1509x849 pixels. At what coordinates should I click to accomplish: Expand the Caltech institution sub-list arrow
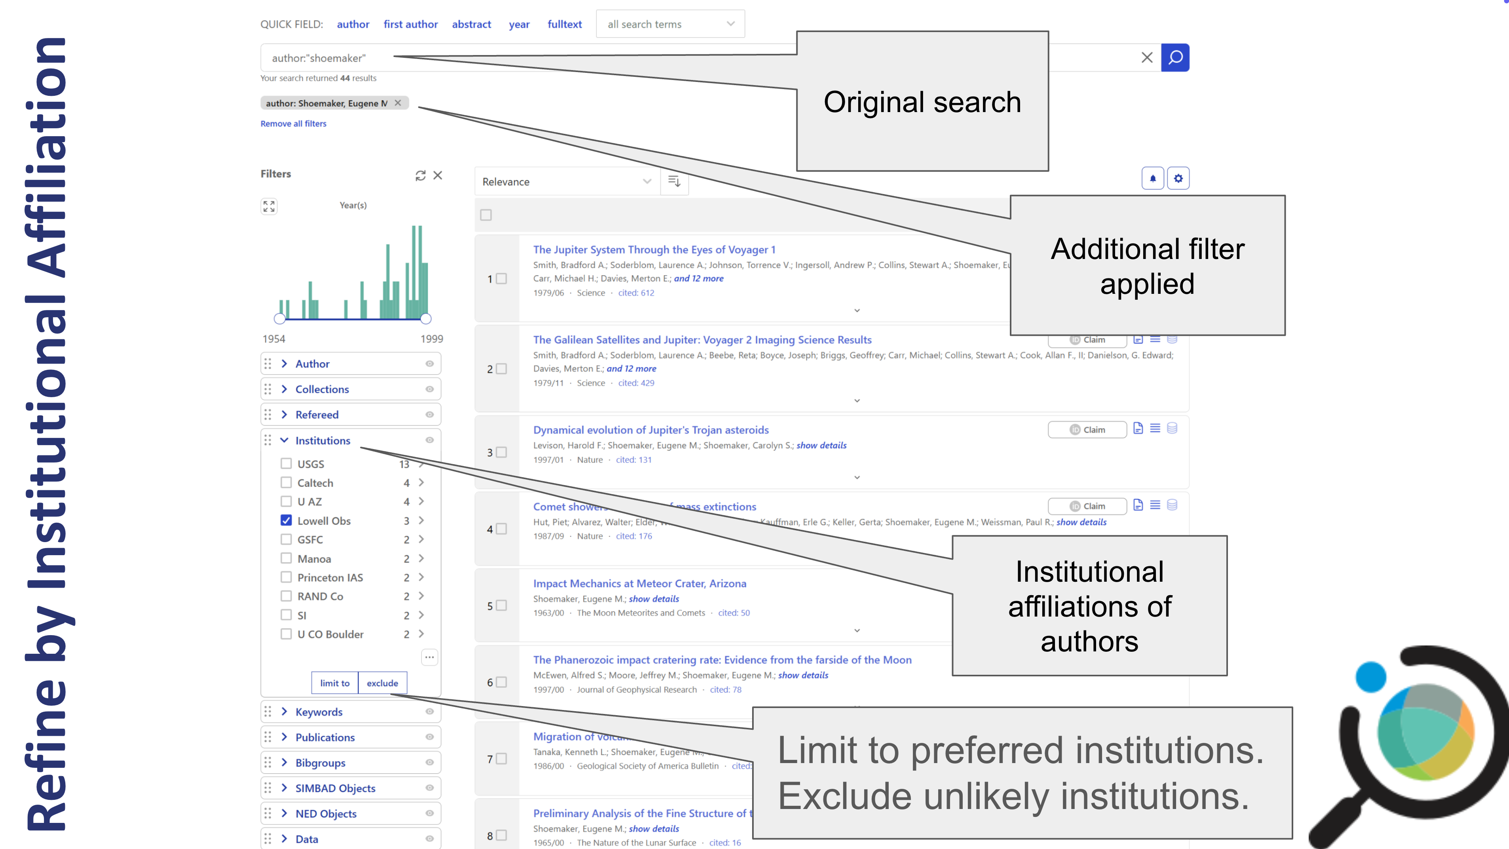421,482
